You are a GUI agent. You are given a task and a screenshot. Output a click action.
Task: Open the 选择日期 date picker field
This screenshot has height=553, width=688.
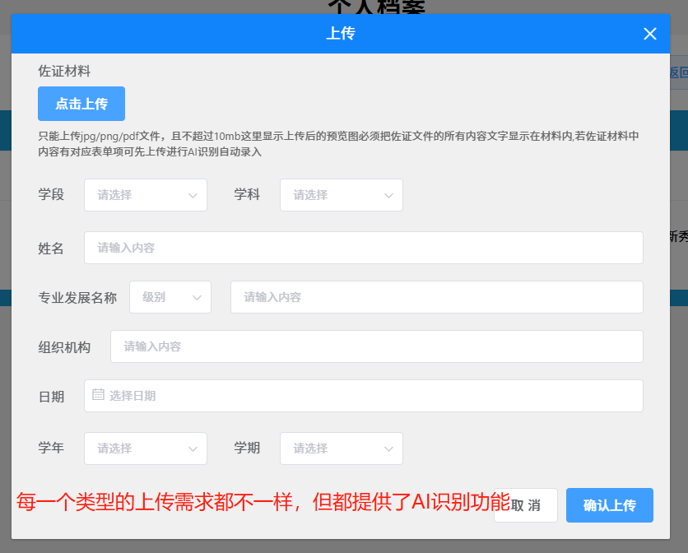(363, 396)
